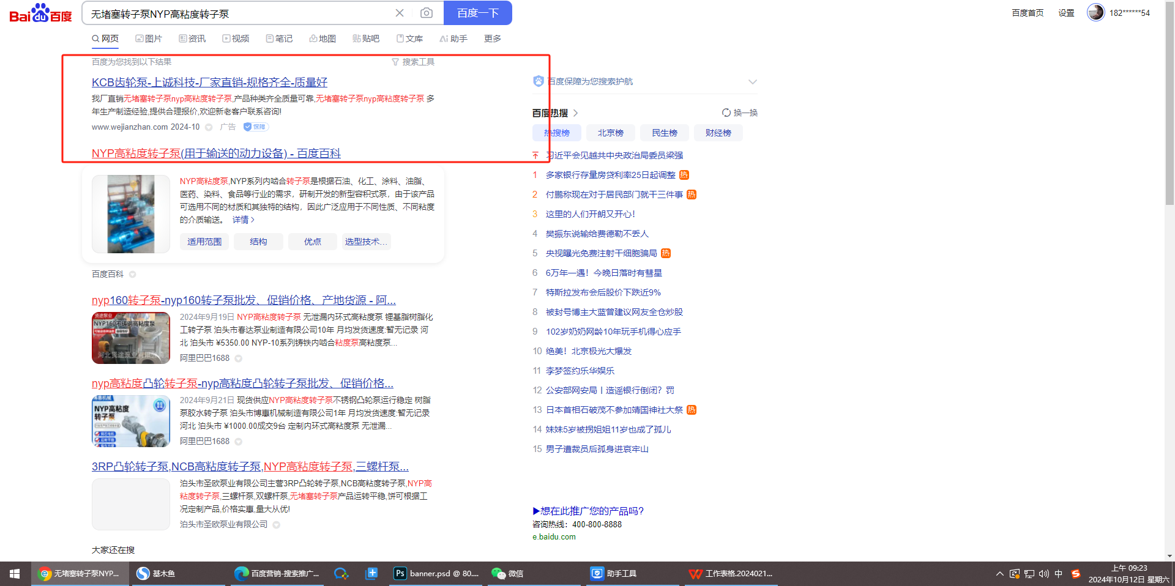Screen dimensions: 1175x586
Task: Click the Baidu logo
Action: click(40, 13)
